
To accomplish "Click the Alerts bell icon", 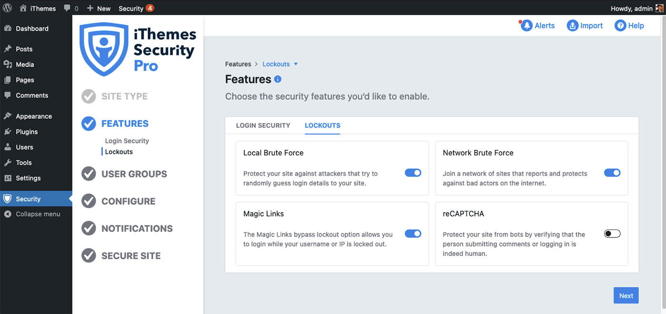I will (526, 26).
